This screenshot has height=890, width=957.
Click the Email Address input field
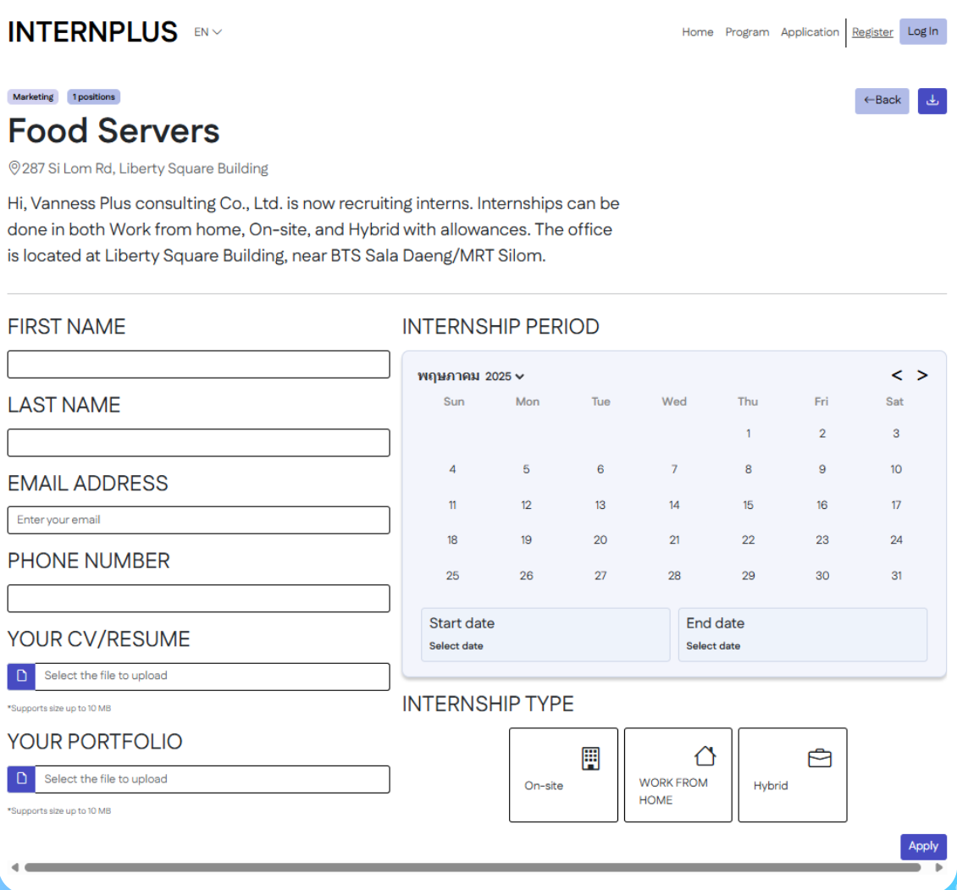[x=199, y=520]
